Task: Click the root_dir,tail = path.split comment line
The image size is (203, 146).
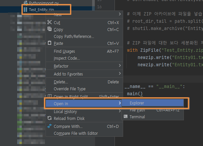Action: [x=165, y=21]
